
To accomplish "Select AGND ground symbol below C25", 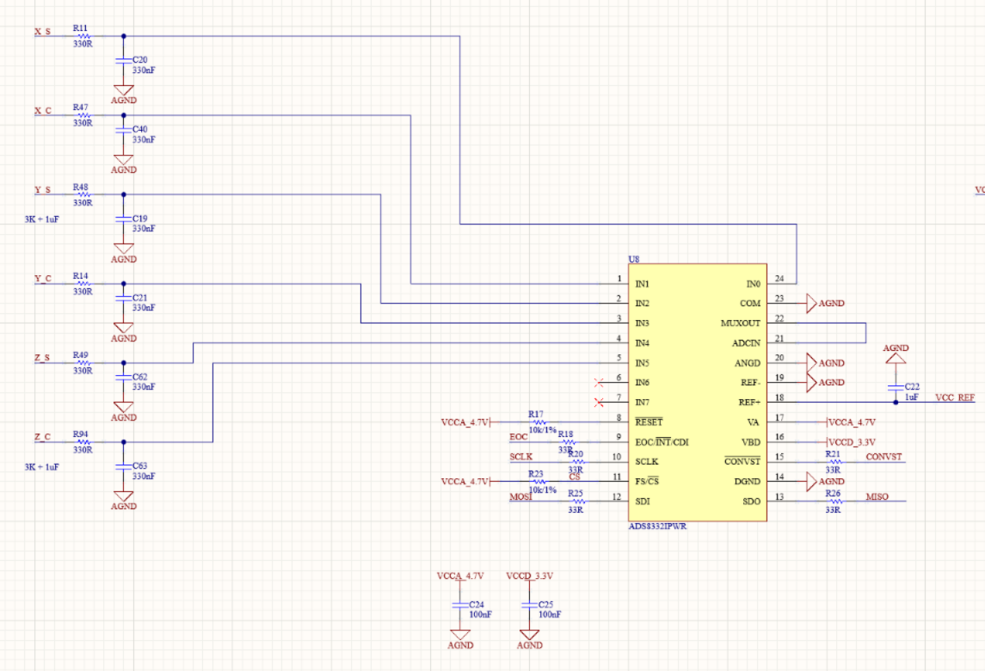I will pos(530,639).
